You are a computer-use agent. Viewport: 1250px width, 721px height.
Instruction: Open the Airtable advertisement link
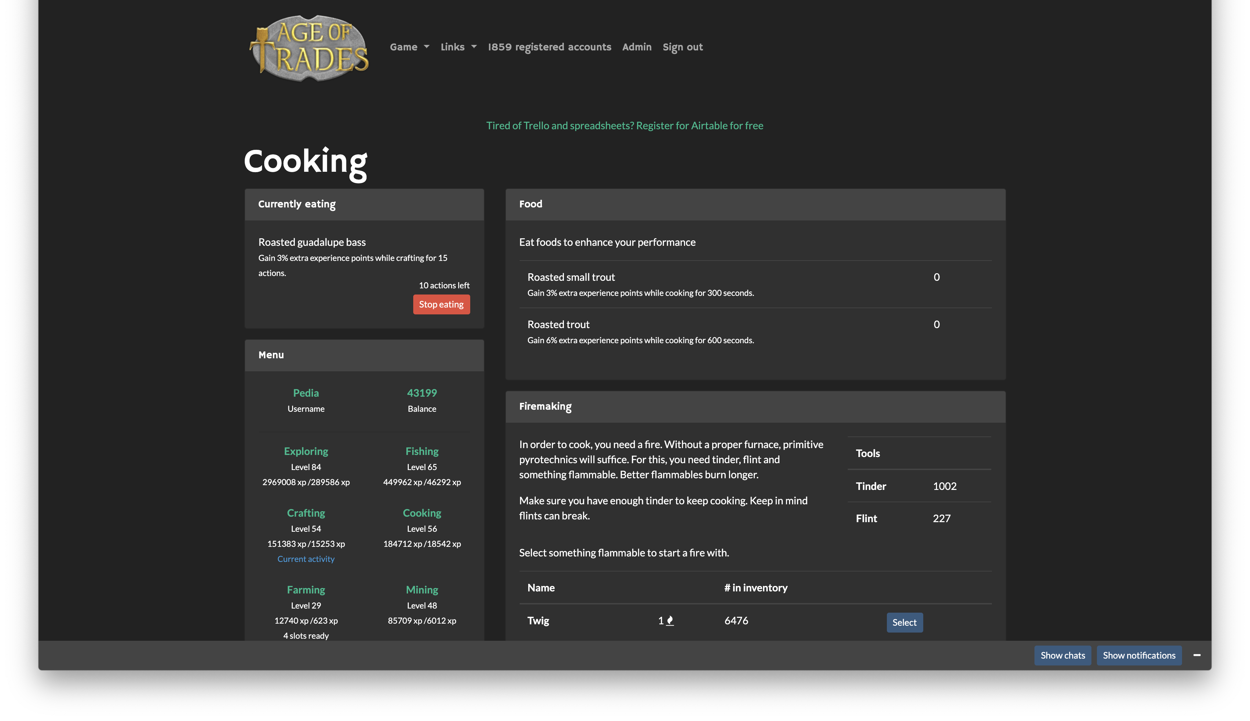tap(624, 126)
